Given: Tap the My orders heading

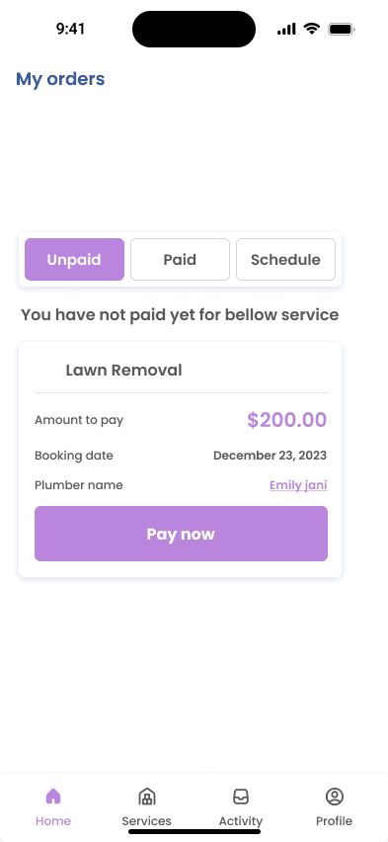Looking at the screenshot, I should [x=60, y=79].
